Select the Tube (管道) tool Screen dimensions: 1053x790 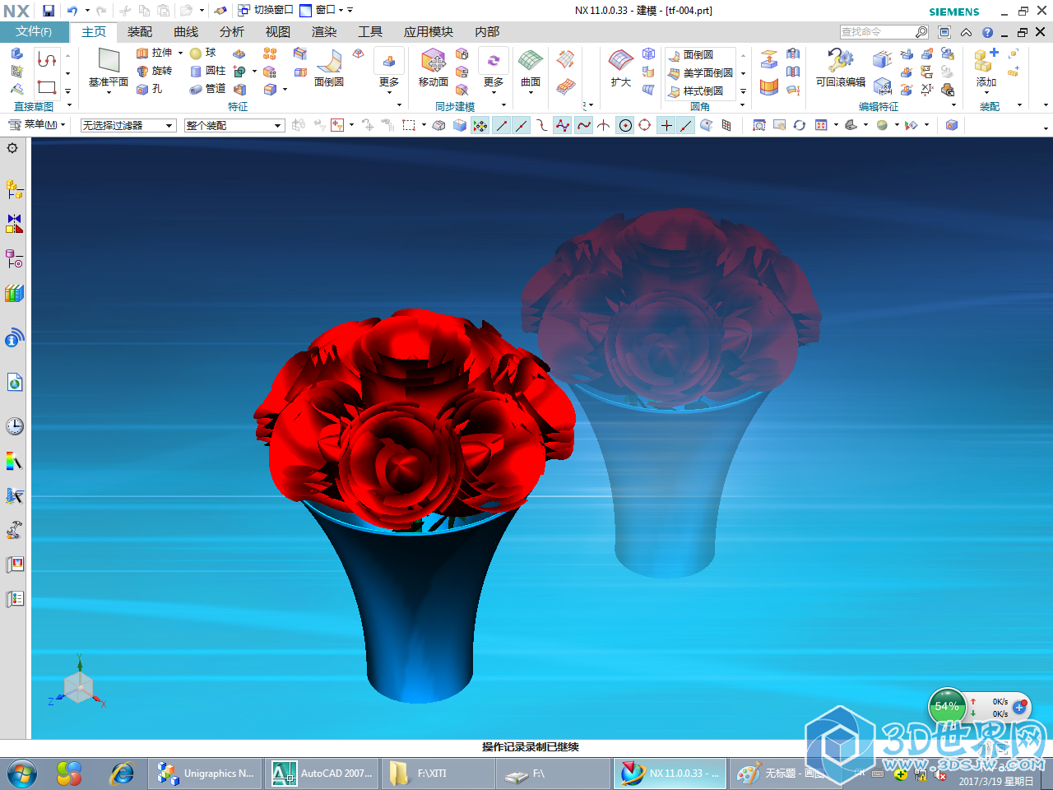pos(207,89)
